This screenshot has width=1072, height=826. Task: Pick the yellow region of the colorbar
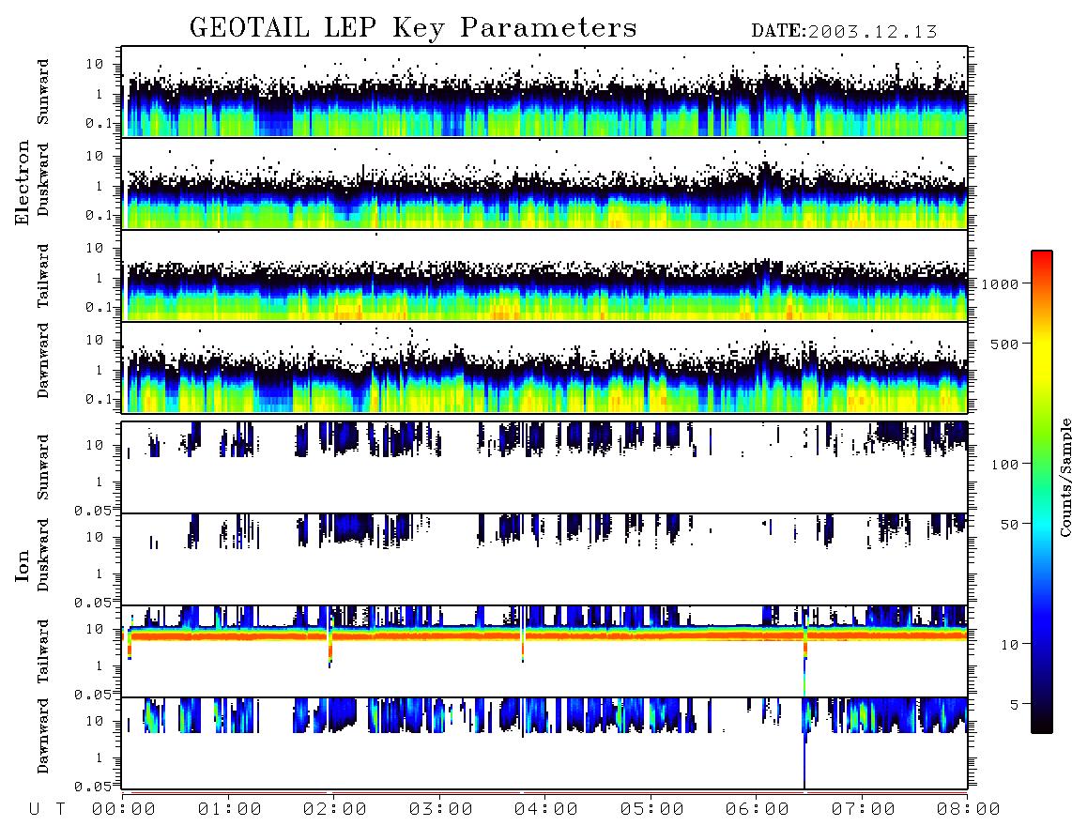click(1041, 356)
